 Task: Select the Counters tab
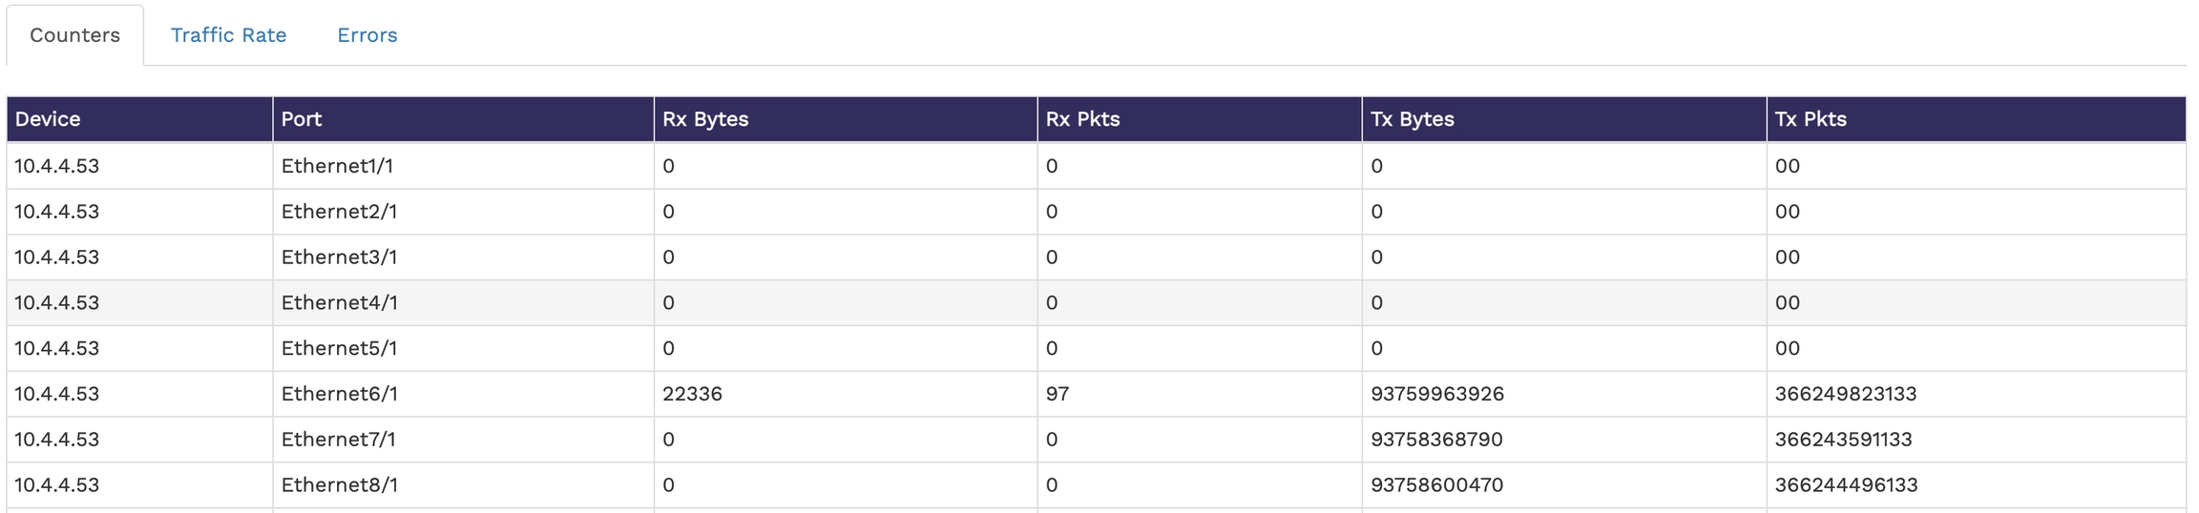tap(74, 35)
